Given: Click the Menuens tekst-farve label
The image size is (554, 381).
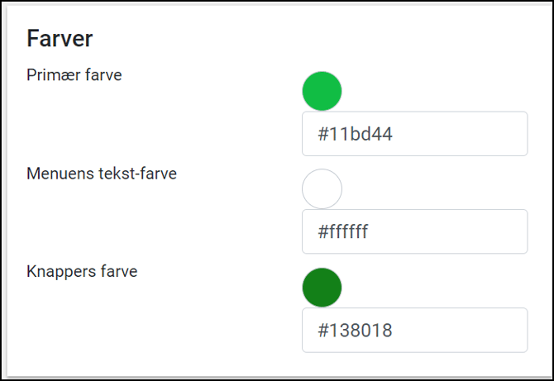Looking at the screenshot, I should [x=102, y=174].
